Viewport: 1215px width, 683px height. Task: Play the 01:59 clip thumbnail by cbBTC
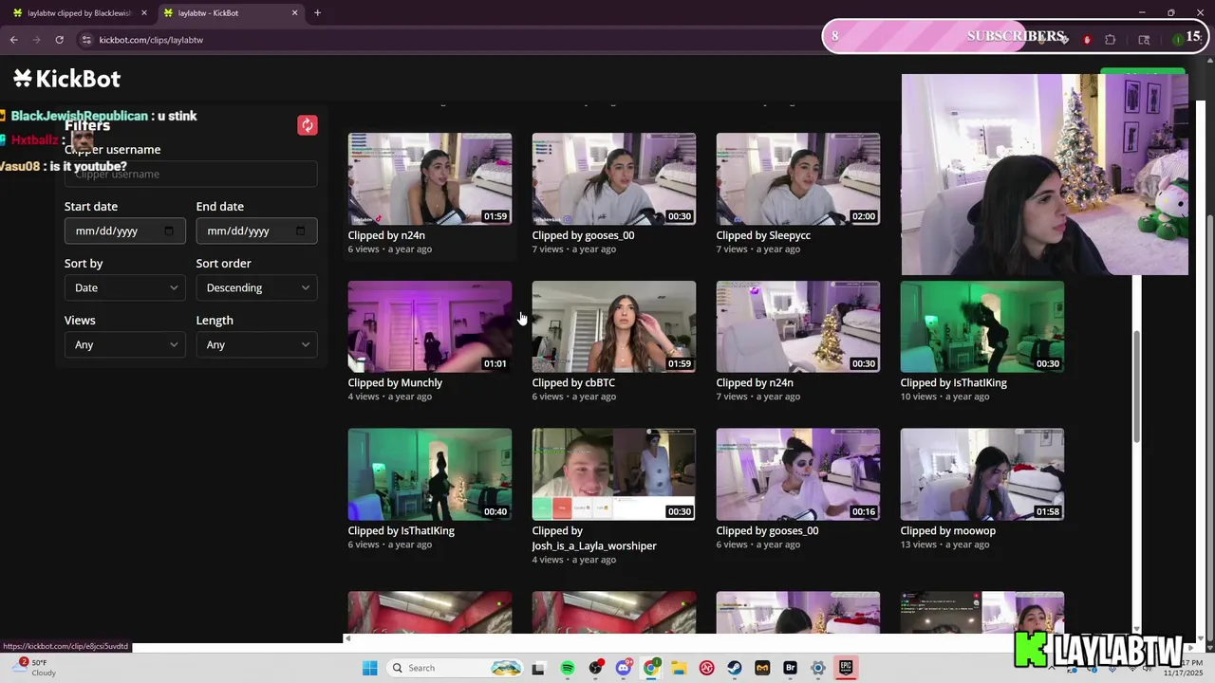(x=613, y=326)
